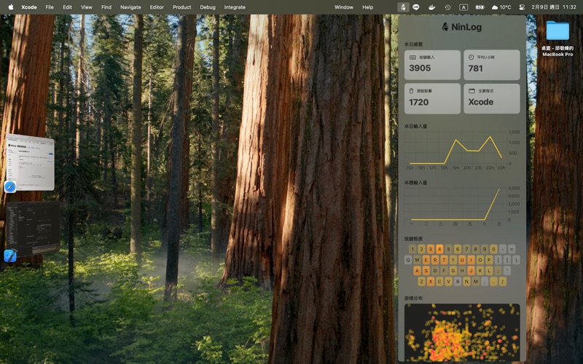
Task: Click the NinLog logo in the panel header
Action: pos(445,27)
